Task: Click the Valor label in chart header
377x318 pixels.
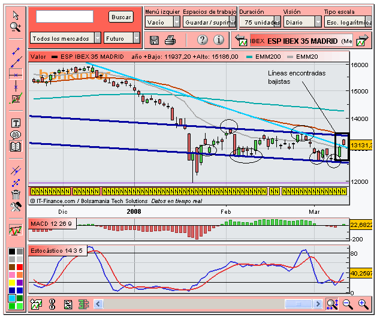Action: coord(38,57)
